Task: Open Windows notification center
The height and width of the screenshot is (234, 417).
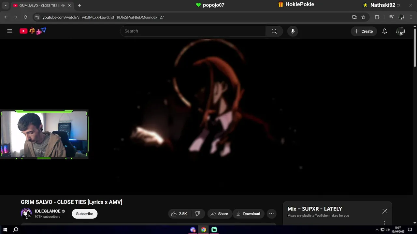Action: click(410, 230)
